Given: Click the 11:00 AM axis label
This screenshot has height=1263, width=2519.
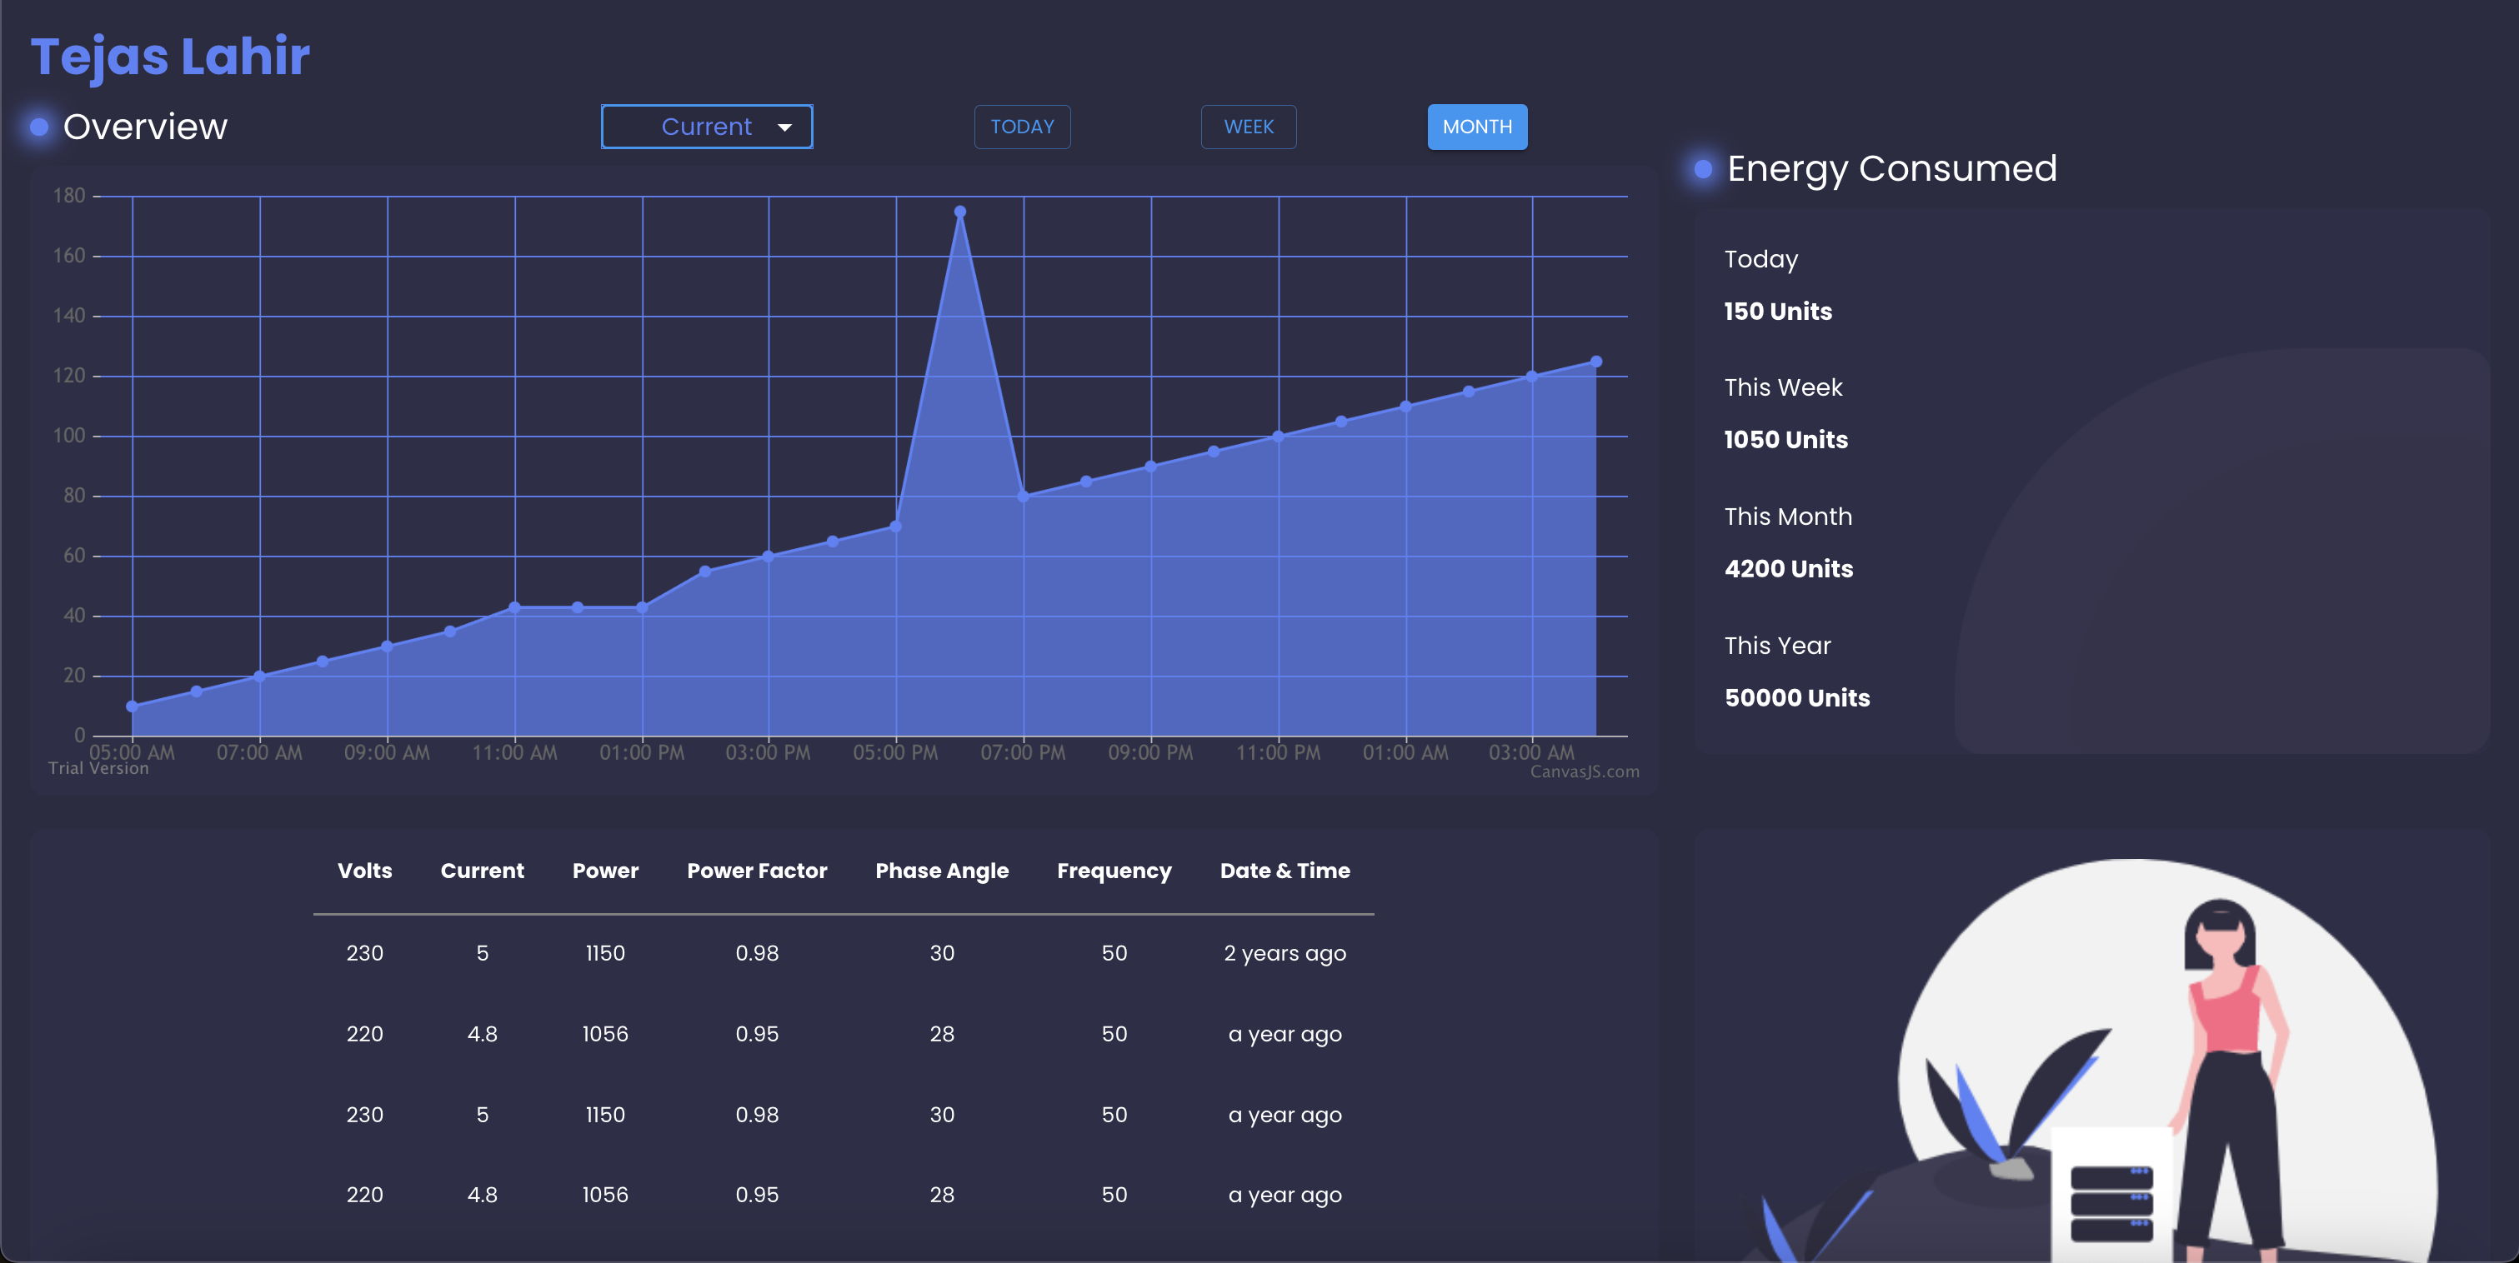Looking at the screenshot, I should pyautogui.click(x=514, y=752).
